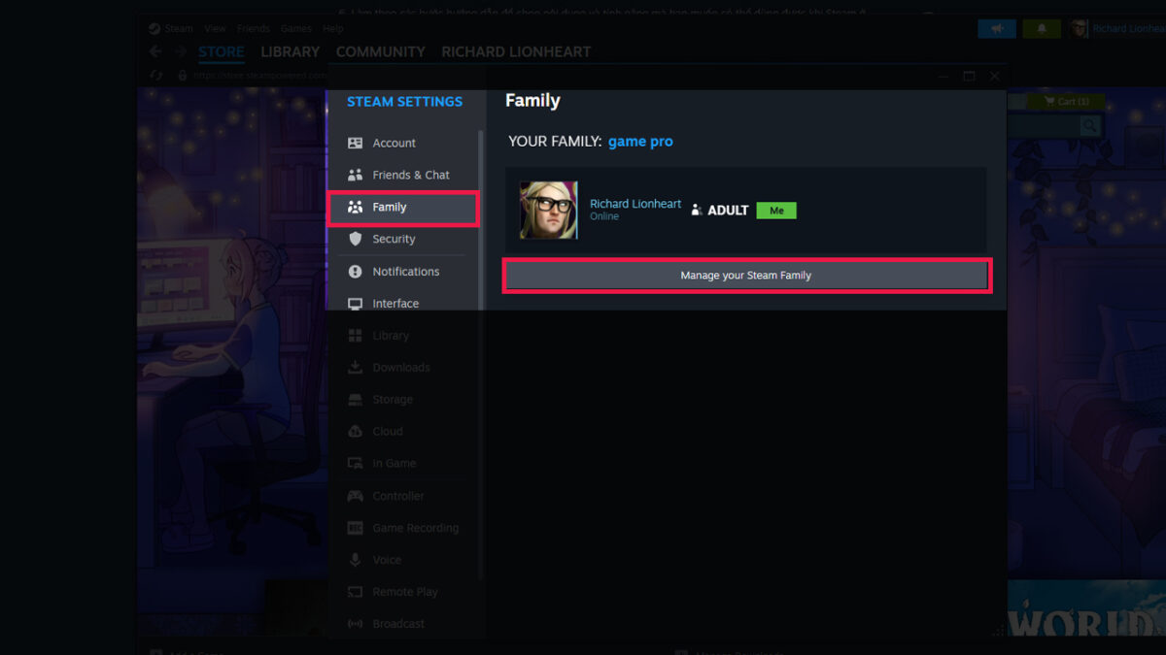Click the Downloads arrow icon

click(355, 368)
